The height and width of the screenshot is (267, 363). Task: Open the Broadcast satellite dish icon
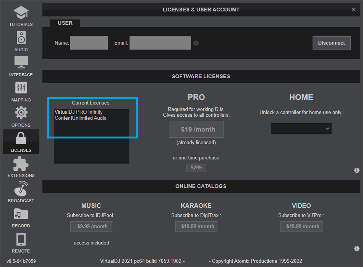(x=21, y=188)
